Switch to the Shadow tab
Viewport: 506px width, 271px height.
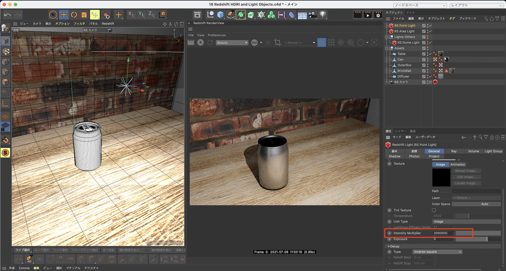(394, 156)
